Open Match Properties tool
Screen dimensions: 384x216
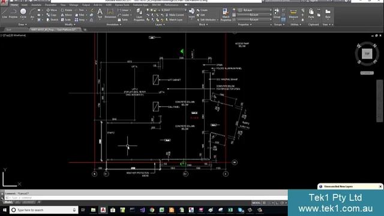click(x=226, y=14)
